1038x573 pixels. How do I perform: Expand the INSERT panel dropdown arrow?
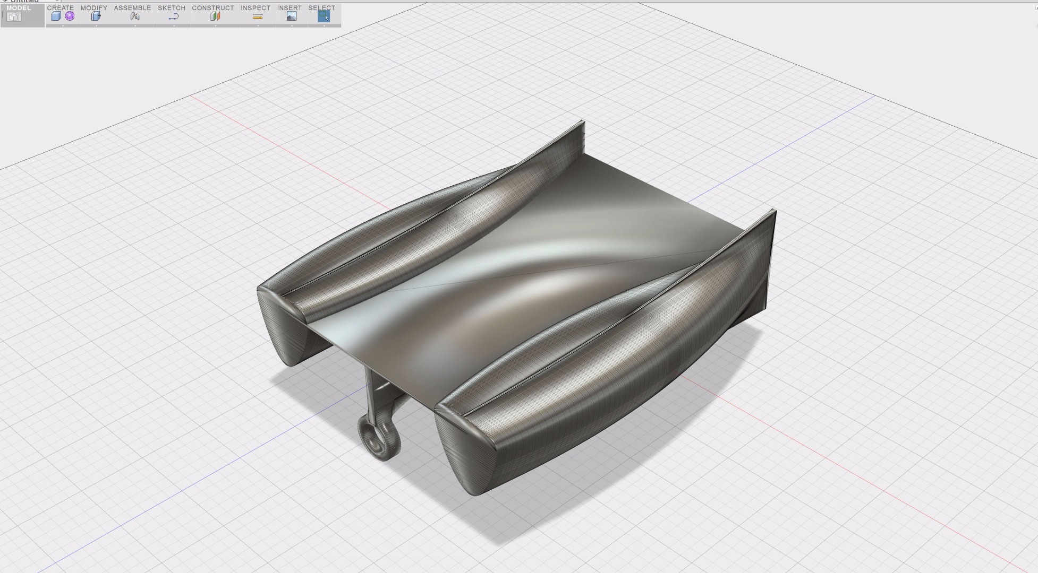292,25
